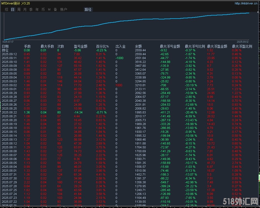Select the 持仓 positions row

(x=5, y=50)
